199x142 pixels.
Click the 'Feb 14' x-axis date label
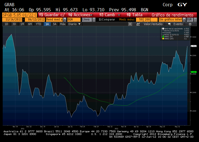point(82,127)
